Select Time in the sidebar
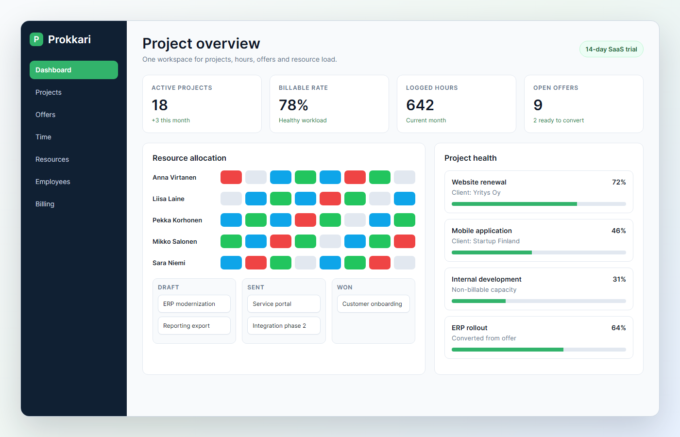The height and width of the screenshot is (437, 680). click(74, 137)
